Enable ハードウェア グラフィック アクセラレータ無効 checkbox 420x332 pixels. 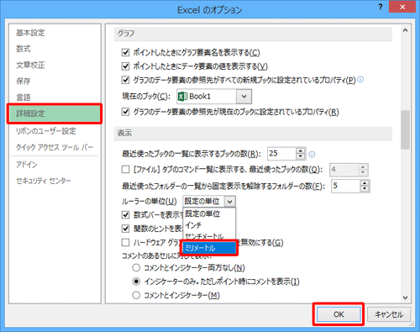pos(125,243)
